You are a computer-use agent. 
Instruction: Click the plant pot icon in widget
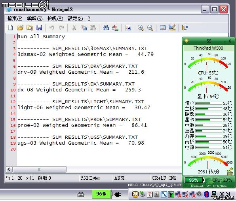tap(230, 172)
